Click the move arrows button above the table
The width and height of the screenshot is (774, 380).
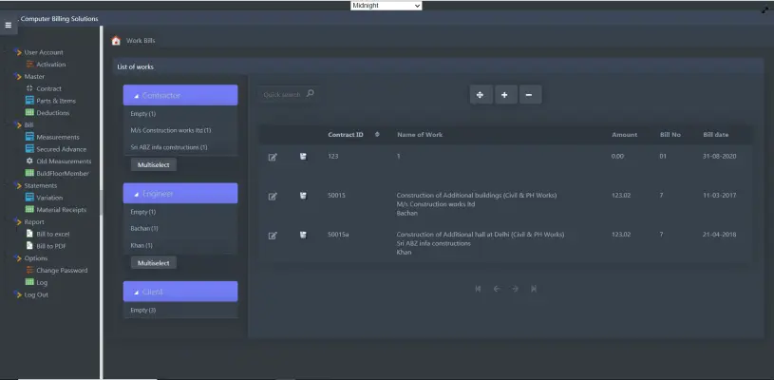[480, 94]
